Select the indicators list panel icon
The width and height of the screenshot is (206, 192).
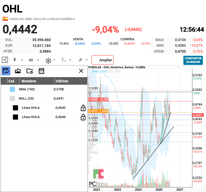point(6,71)
